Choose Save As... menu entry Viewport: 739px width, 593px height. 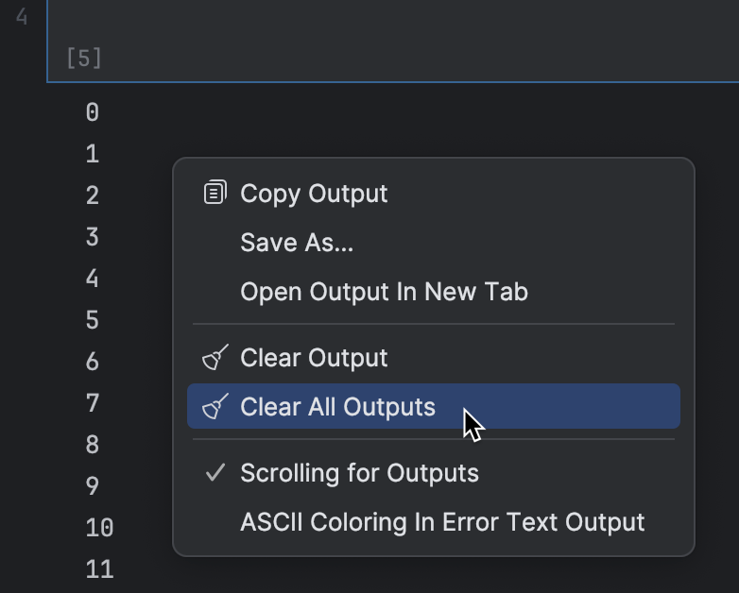434,243
